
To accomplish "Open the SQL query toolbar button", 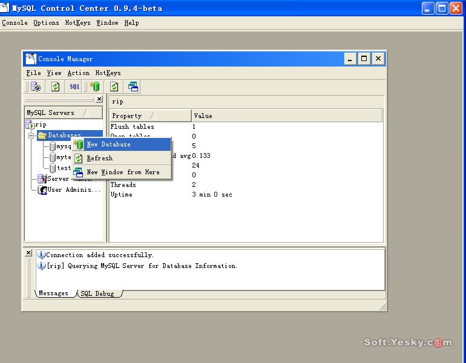I will [74, 87].
